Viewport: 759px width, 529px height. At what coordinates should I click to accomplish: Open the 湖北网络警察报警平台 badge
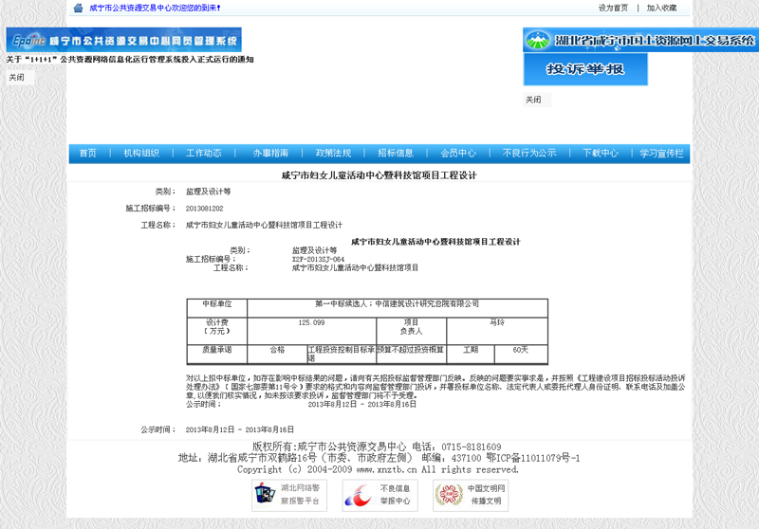pyautogui.click(x=288, y=494)
